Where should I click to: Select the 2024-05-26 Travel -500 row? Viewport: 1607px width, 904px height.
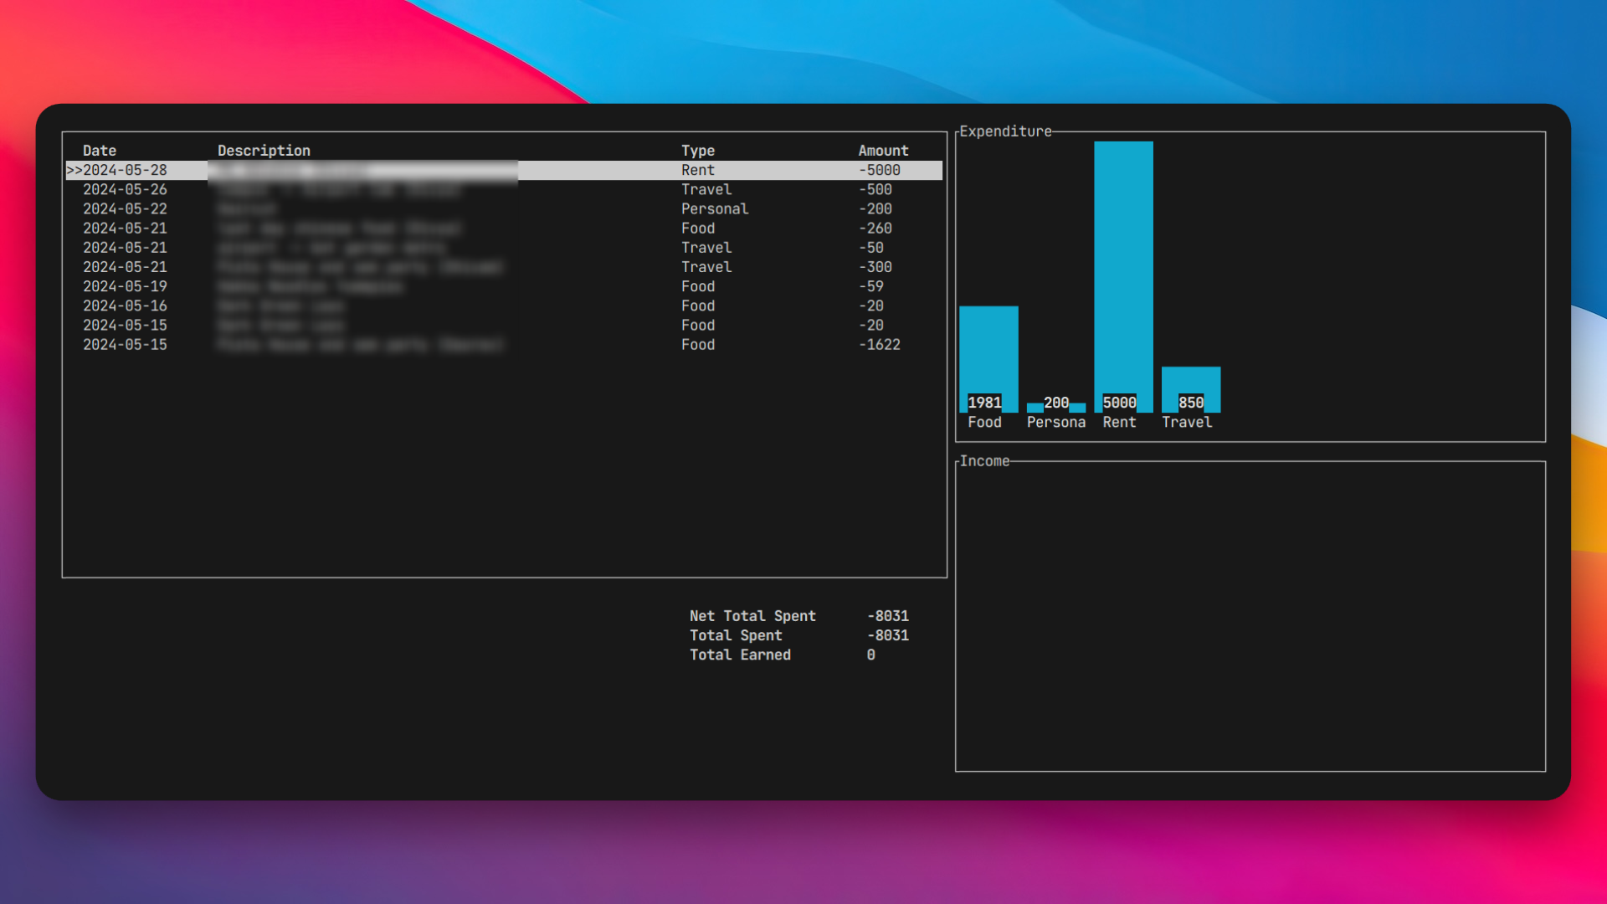[502, 190]
